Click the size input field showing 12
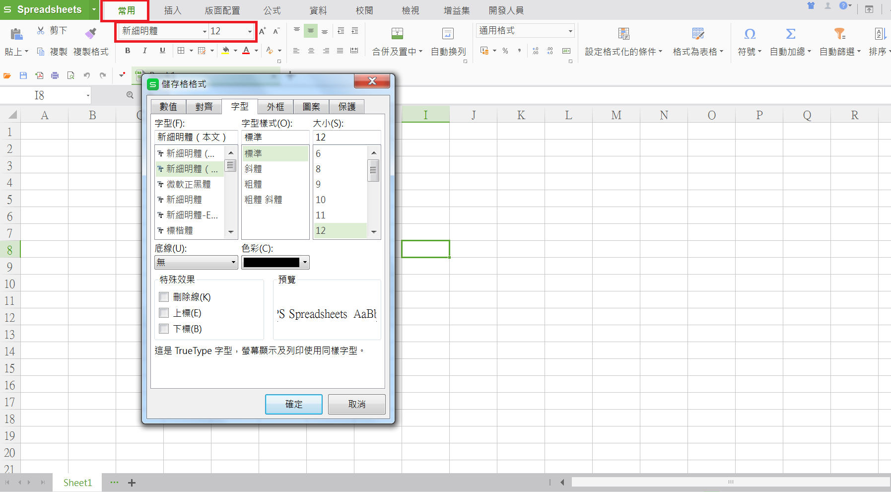891x492 pixels. [346, 137]
